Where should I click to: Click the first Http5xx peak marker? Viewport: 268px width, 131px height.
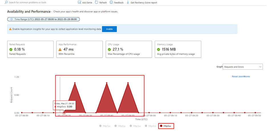75,83
